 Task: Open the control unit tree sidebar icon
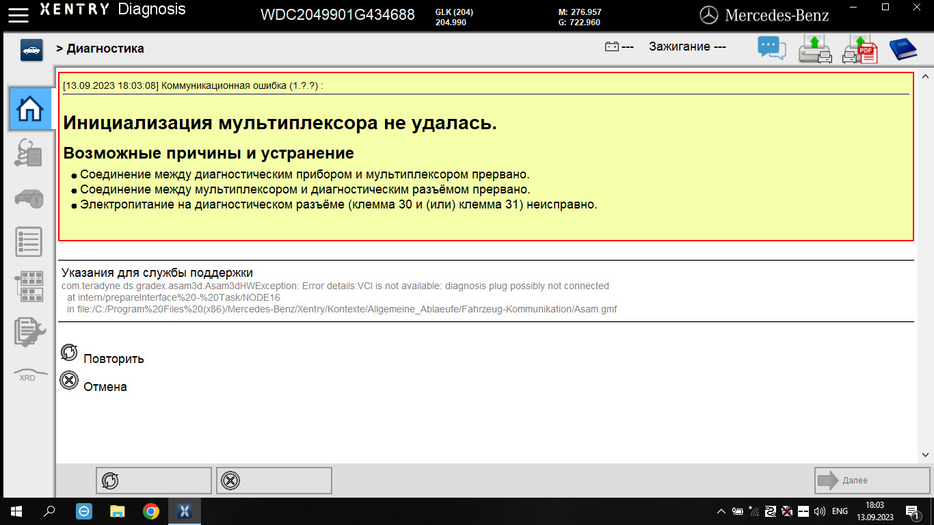point(29,286)
